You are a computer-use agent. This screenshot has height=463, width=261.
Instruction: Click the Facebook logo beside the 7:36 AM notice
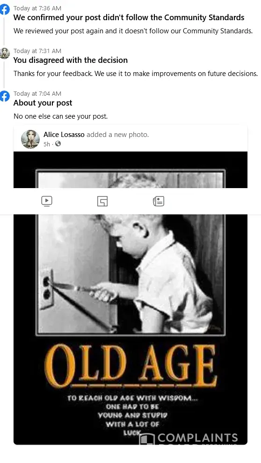tap(4, 10)
